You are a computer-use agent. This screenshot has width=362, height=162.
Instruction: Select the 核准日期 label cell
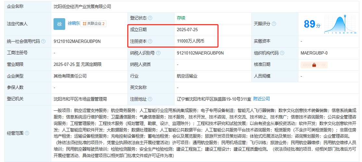(275, 65)
